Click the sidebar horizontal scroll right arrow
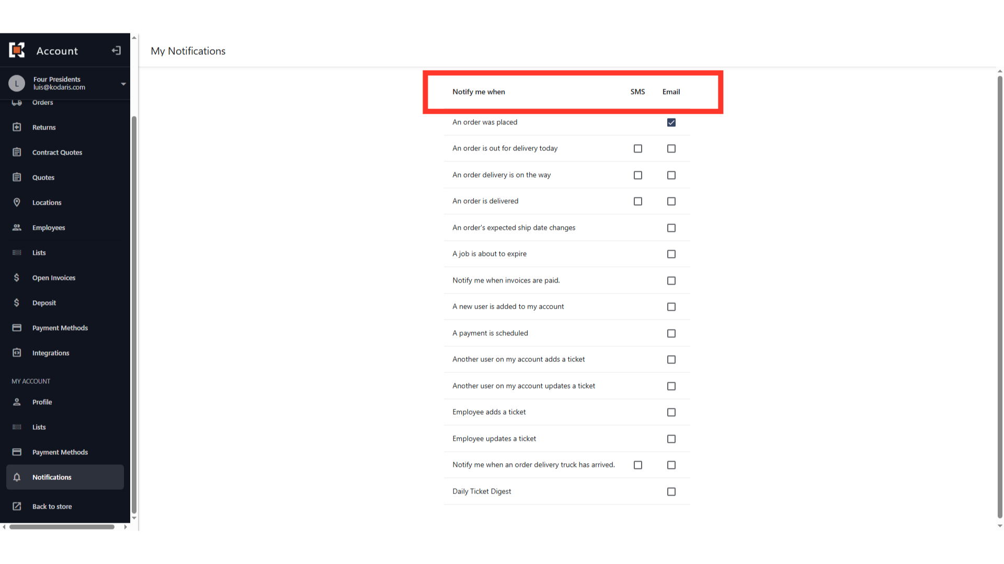 coord(125,527)
